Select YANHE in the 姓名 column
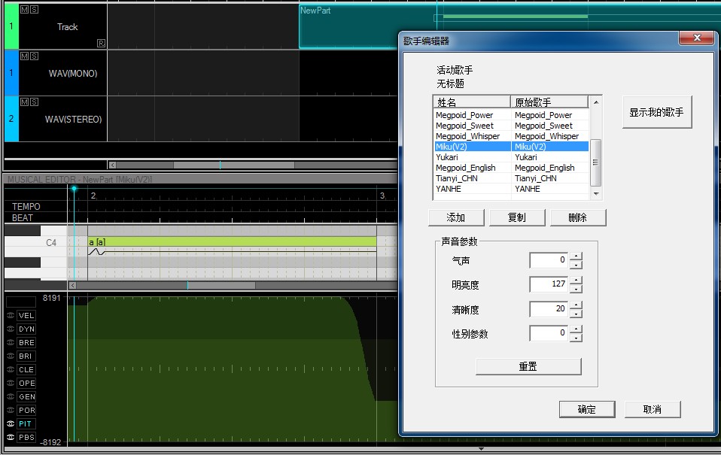This screenshot has width=721, height=455. [449, 189]
